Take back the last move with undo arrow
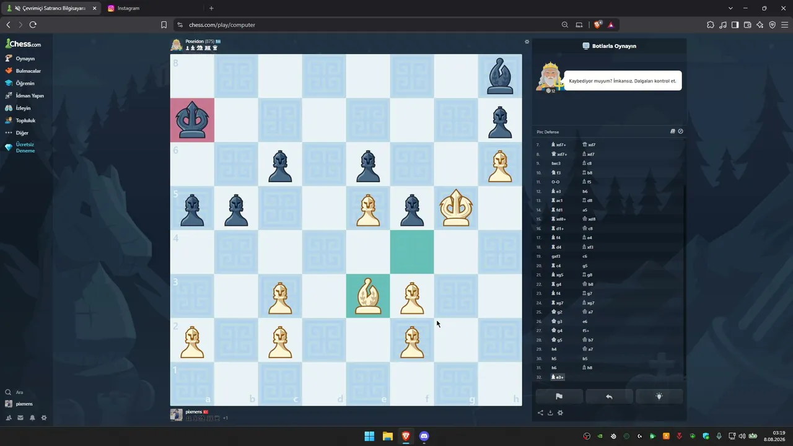The image size is (793, 446). pos(609,396)
